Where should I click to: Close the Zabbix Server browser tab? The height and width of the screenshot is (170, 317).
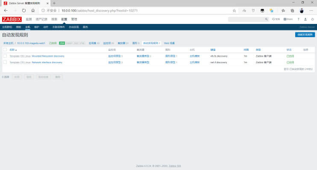(x=47, y=3)
